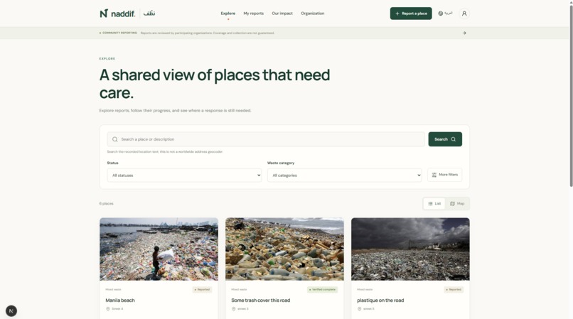Open the dark stormy landfill photo
This screenshot has height=319, width=573.
point(410,249)
